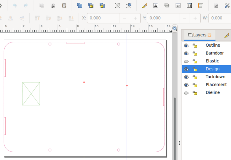Lower selection one step icon
Screen dimensions: 231x160
coord(60,18)
